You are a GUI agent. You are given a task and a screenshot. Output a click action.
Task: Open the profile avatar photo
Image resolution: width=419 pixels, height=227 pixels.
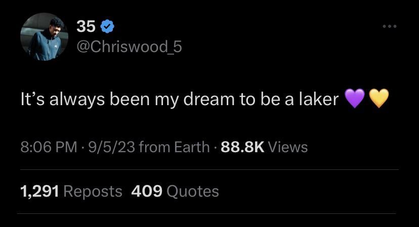coord(44,37)
